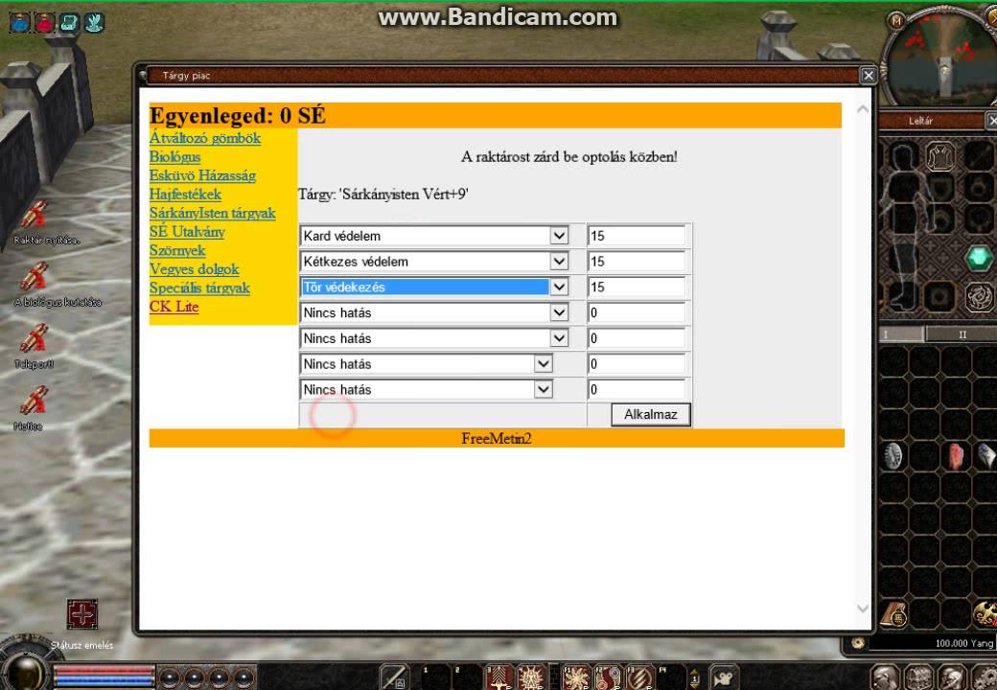Activate the F3 striped orb skill icon
The width and height of the screenshot is (997, 690).
[638, 678]
